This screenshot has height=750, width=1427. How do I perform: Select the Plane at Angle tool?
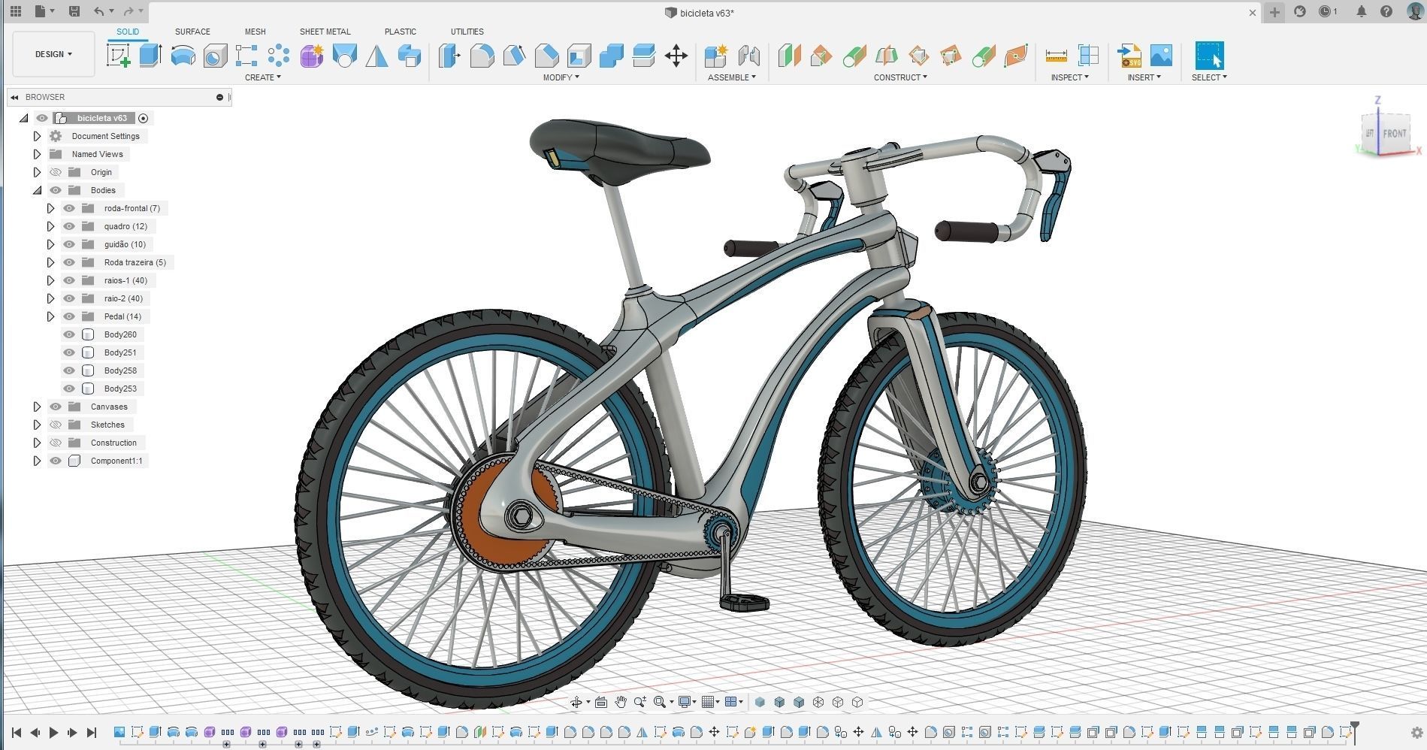(821, 56)
